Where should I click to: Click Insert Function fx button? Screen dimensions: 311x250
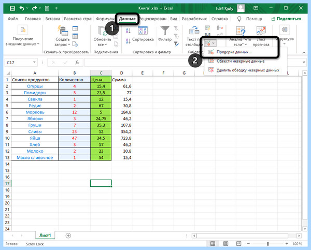(x=77, y=63)
